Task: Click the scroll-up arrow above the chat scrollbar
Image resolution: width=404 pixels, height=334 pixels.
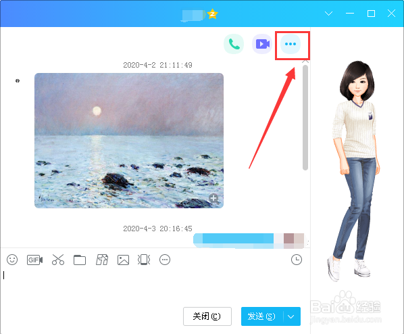Action: pos(305,62)
